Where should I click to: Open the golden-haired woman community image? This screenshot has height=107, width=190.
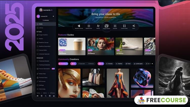pyautogui.click(x=69, y=83)
